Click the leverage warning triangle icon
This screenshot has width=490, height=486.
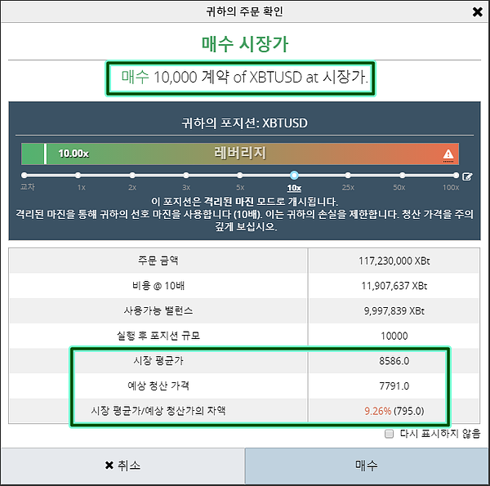tap(448, 154)
